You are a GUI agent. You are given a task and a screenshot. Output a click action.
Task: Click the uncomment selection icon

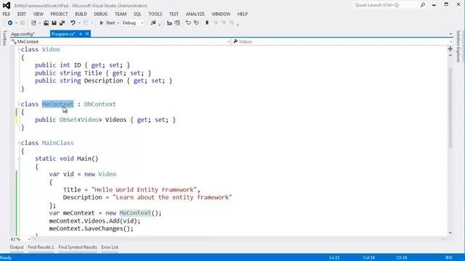(x=196, y=22)
